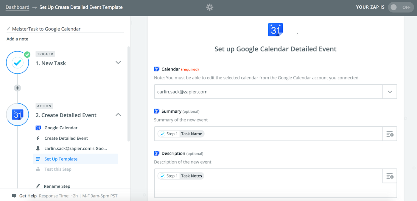Insert a field into Summary via the list-plus icon
This screenshot has width=417, height=201.
(390, 134)
